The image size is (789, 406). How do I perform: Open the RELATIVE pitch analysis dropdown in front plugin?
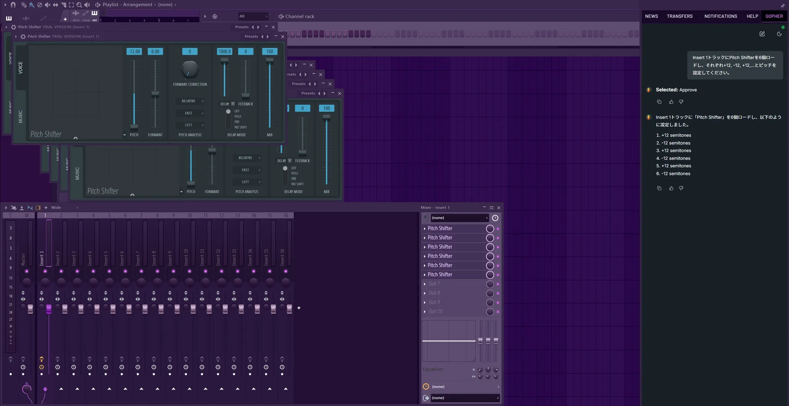pos(190,101)
